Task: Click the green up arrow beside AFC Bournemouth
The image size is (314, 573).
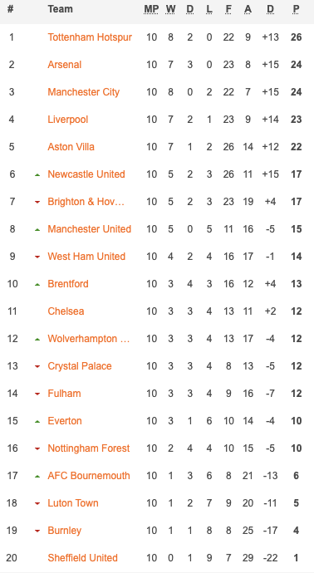Action: click(x=37, y=477)
